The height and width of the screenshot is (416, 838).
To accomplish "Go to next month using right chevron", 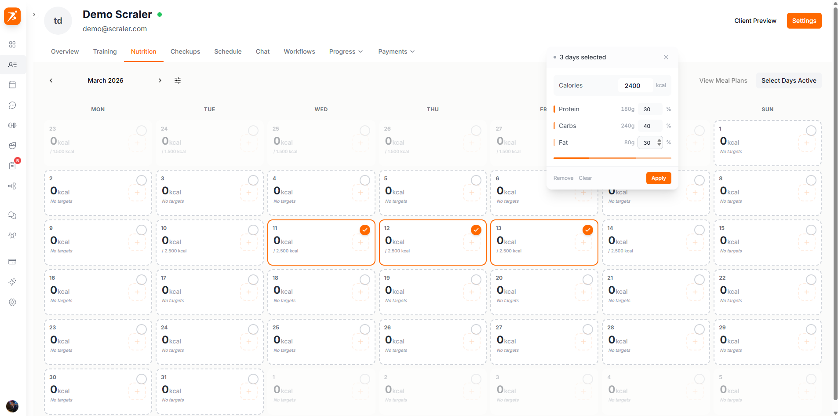I will click(160, 80).
